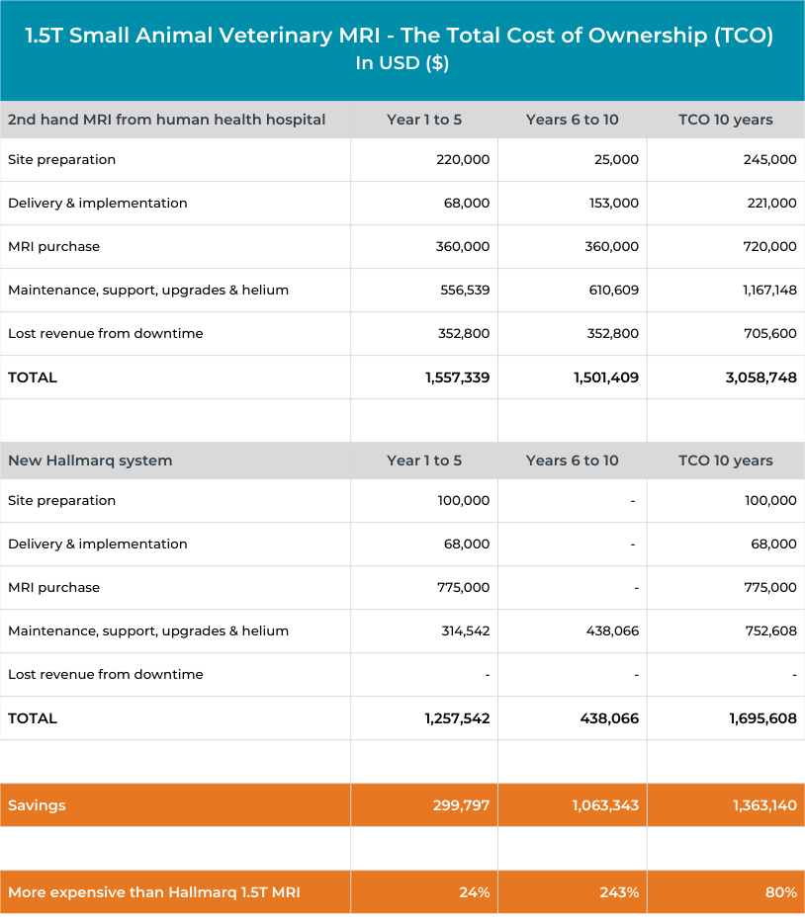Click the 220,000 site preparation value
805x921 pixels.
point(463,160)
